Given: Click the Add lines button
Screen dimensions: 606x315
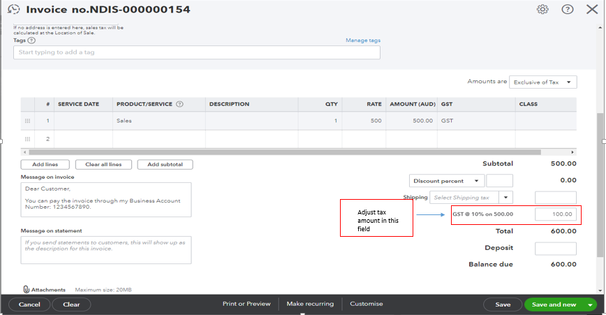Looking at the screenshot, I should [45, 165].
